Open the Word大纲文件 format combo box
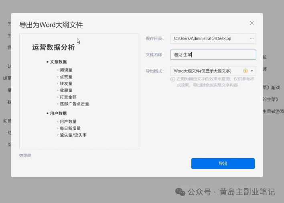 click(207, 71)
